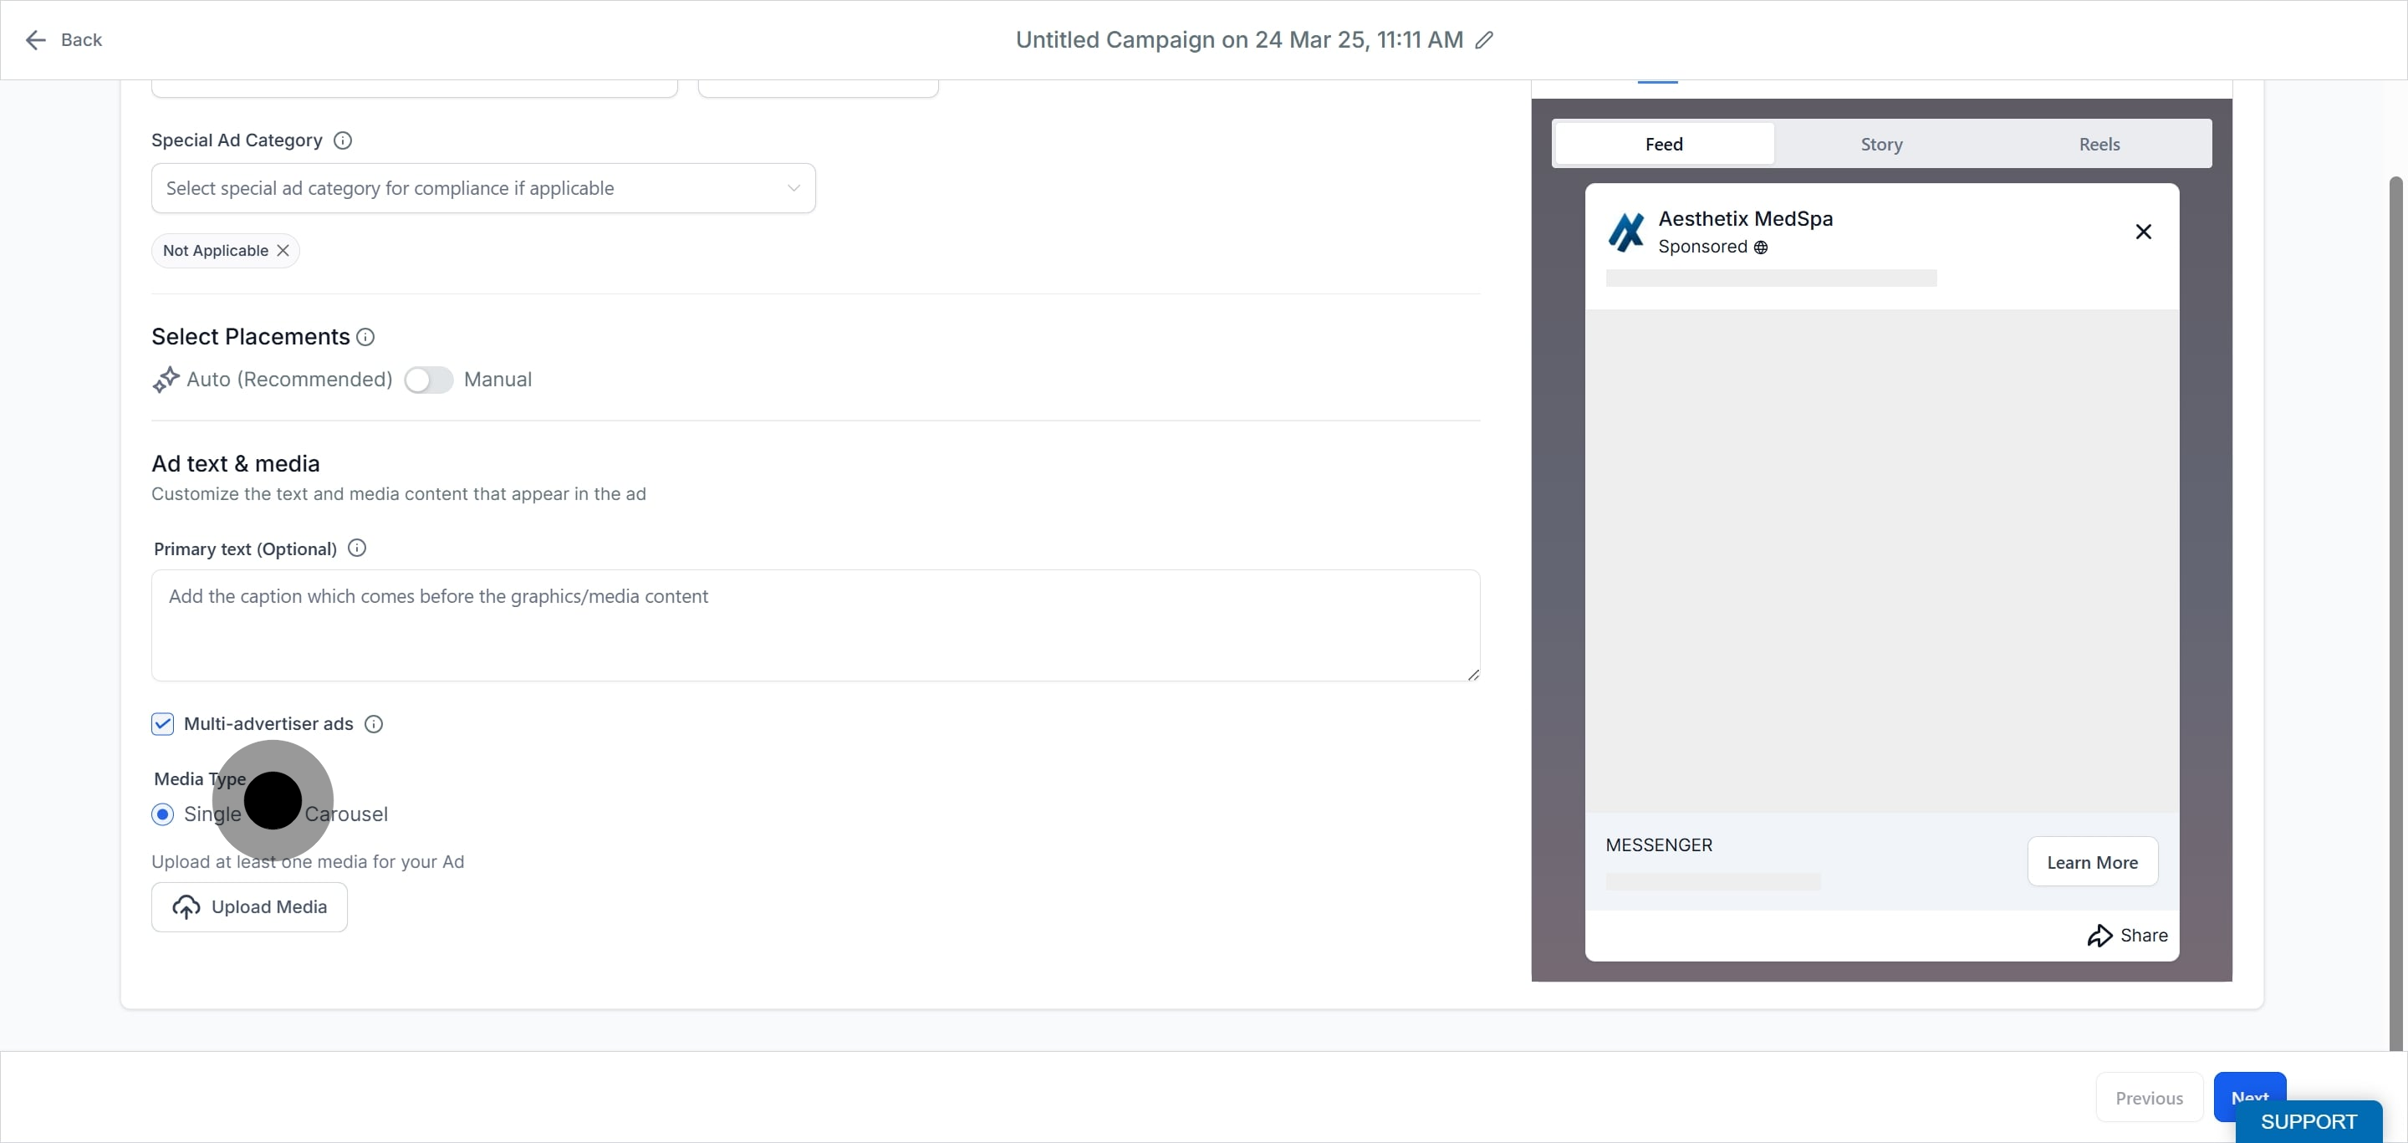Image resolution: width=2408 pixels, height=1143 pixels.
Task: Click the Upload Media button
Action: (x=250, y=907)
